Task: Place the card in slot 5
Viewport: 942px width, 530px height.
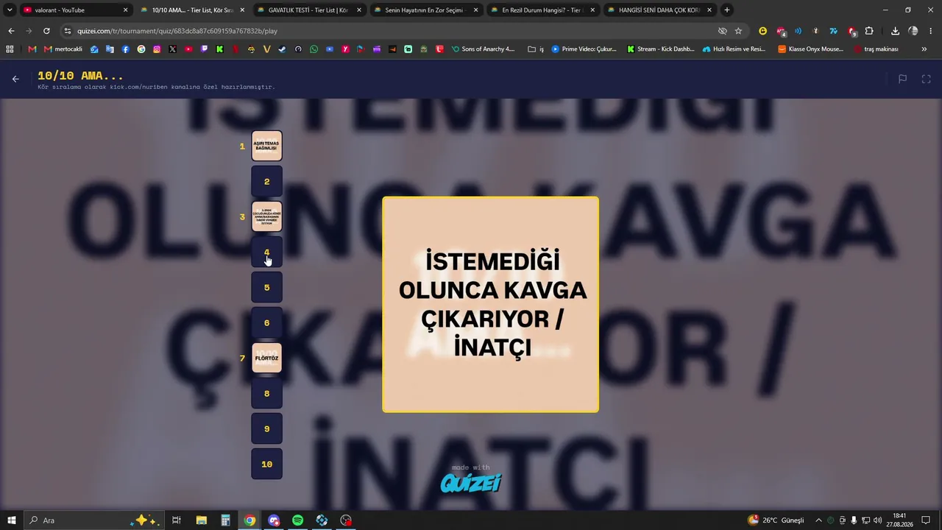Action: 266,287
